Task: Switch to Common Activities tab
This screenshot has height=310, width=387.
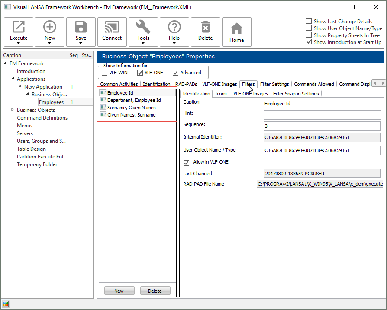Action: click(119, 84)
